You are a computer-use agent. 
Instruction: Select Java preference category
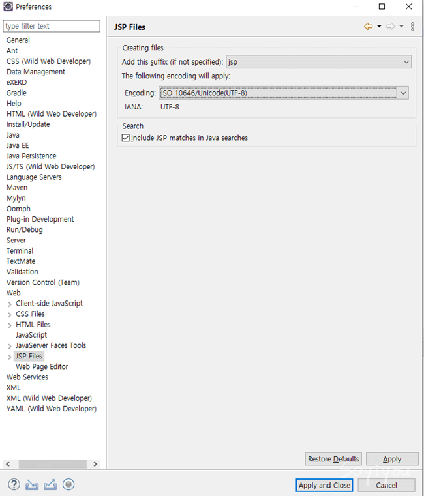pyautogui.click(x=12, y=135)
